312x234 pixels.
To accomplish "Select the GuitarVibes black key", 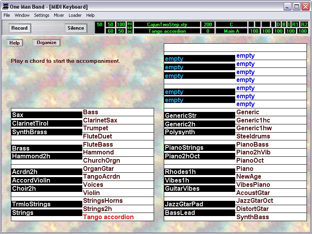I will (200, 188).
